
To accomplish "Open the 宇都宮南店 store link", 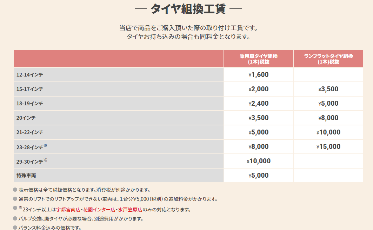I will pyautogui.click(x=68, y=210).
